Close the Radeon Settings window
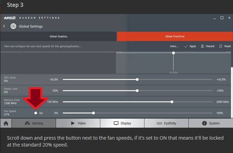The height and width of the screenshot is (153, 233). click(229, 18)
